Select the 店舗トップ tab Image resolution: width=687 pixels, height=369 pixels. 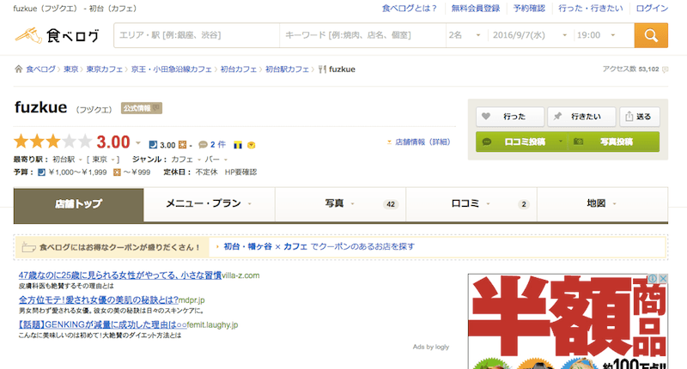[x=78, y=204]
